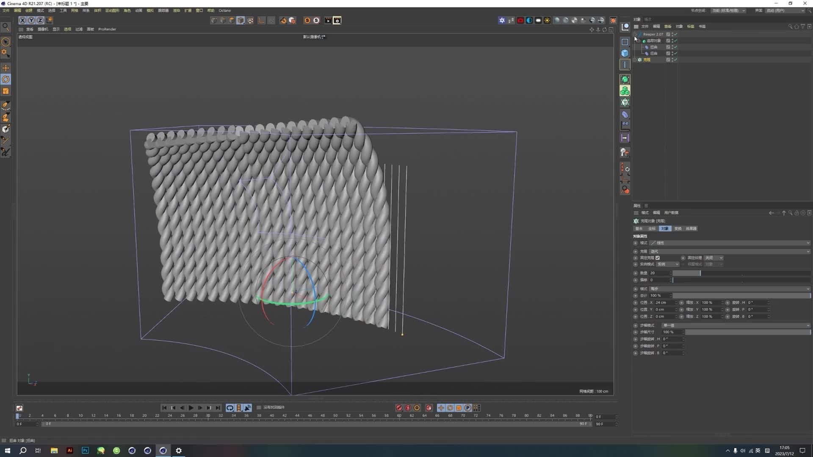
Task: Select the Rotate tool in left toolbar
Action: [6, 80]
